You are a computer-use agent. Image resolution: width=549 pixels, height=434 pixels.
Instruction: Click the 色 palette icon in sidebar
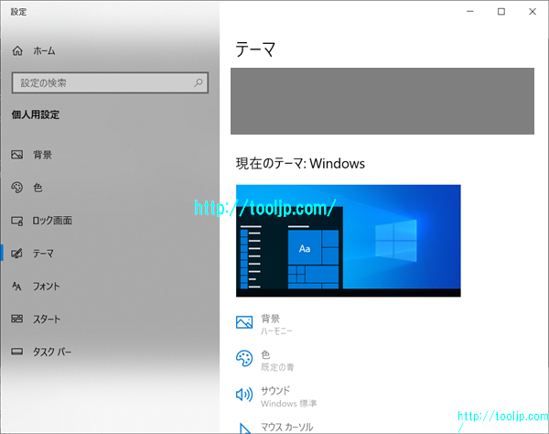click(x=16, y=188)
